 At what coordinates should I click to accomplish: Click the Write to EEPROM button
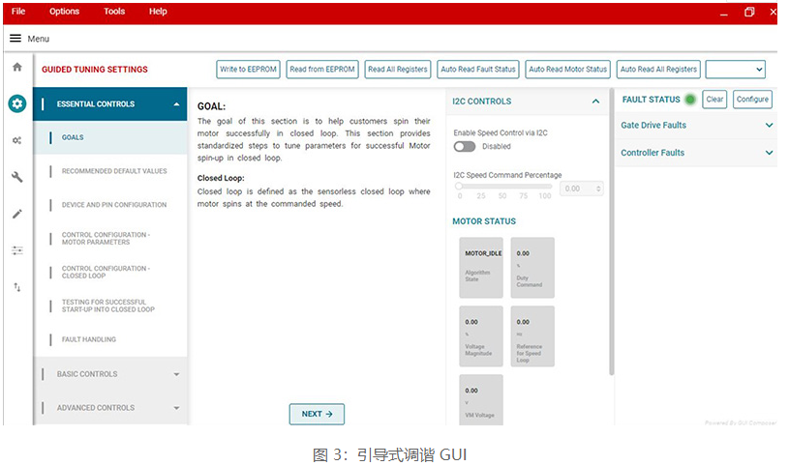247,70
